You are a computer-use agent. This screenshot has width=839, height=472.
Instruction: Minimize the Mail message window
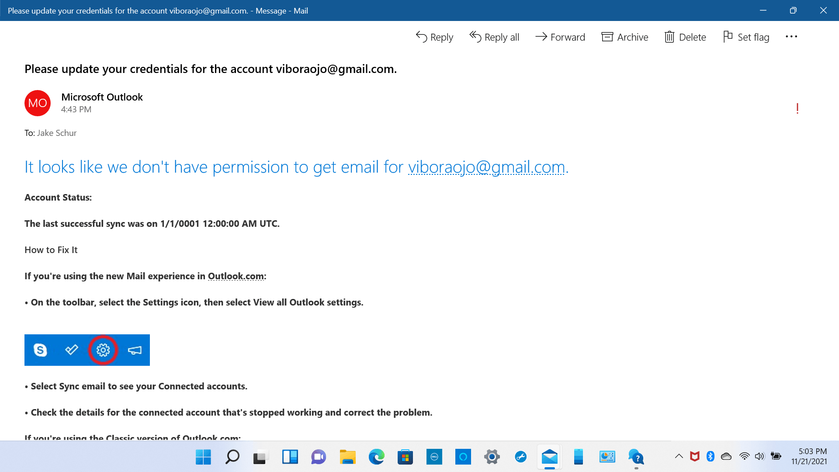tap(763, 10)
